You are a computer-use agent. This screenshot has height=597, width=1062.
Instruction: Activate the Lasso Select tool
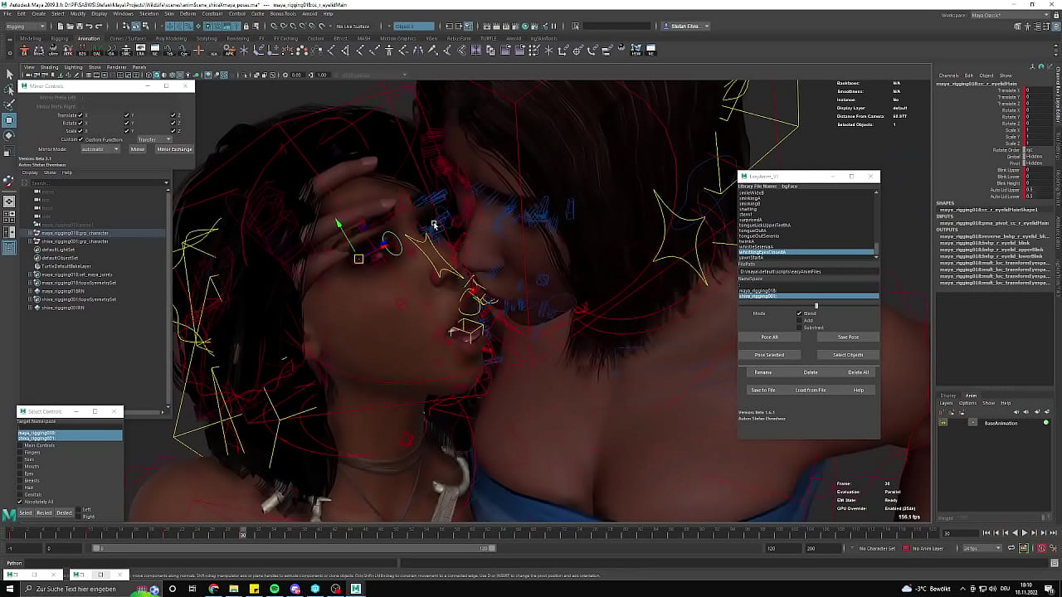click(9, 90)
